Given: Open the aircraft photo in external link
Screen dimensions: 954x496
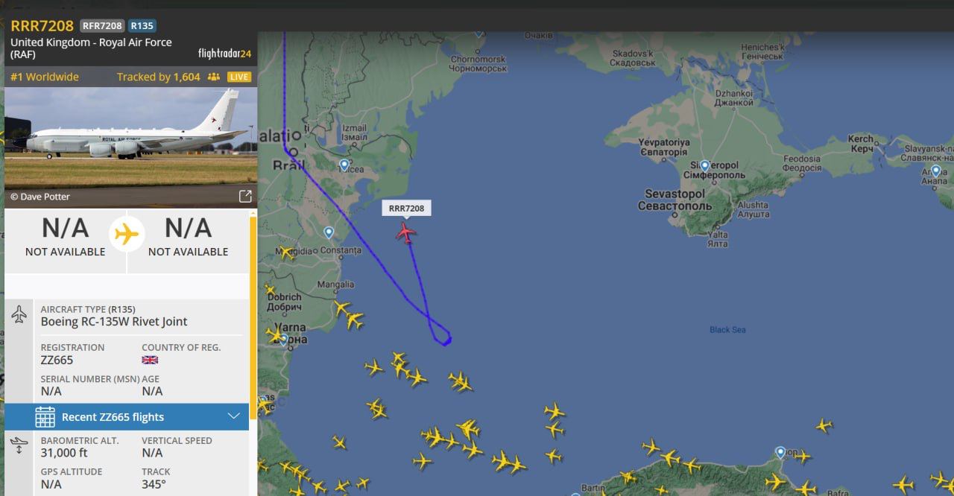Looking at the screenshot, I should pos(244,197).
